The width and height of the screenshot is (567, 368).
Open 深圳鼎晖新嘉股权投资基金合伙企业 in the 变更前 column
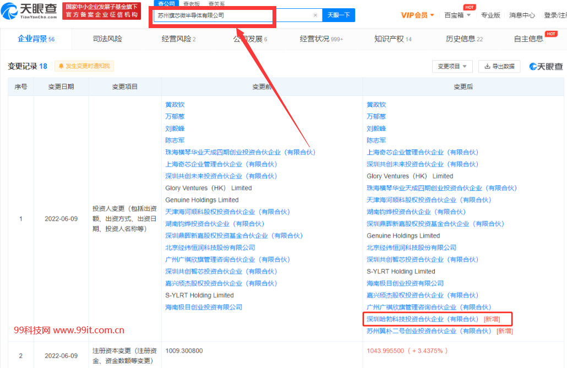pyautogui.click(x=234, y=236)
